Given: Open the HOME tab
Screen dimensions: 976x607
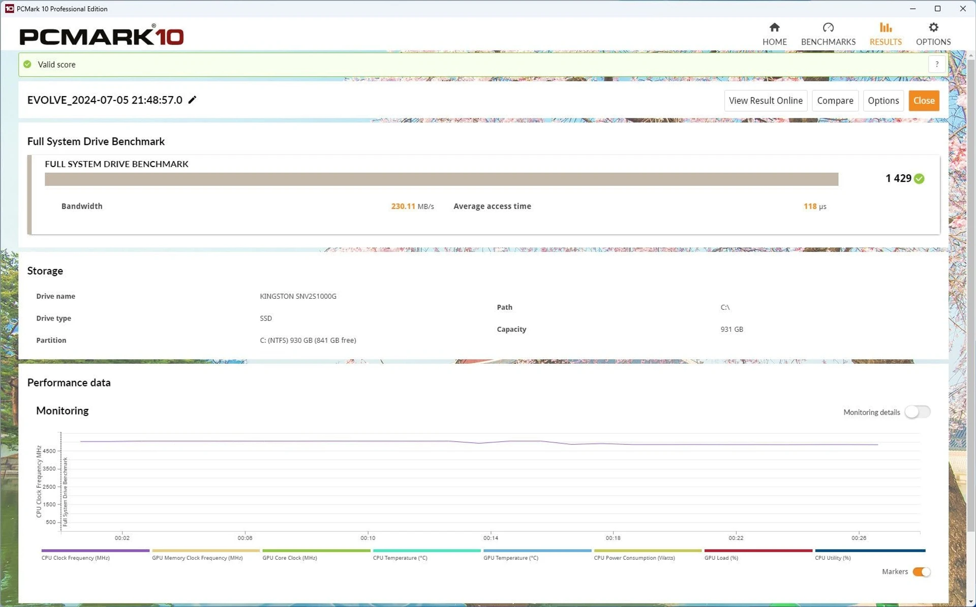Looking at the screenshot, I should (774, 34).
